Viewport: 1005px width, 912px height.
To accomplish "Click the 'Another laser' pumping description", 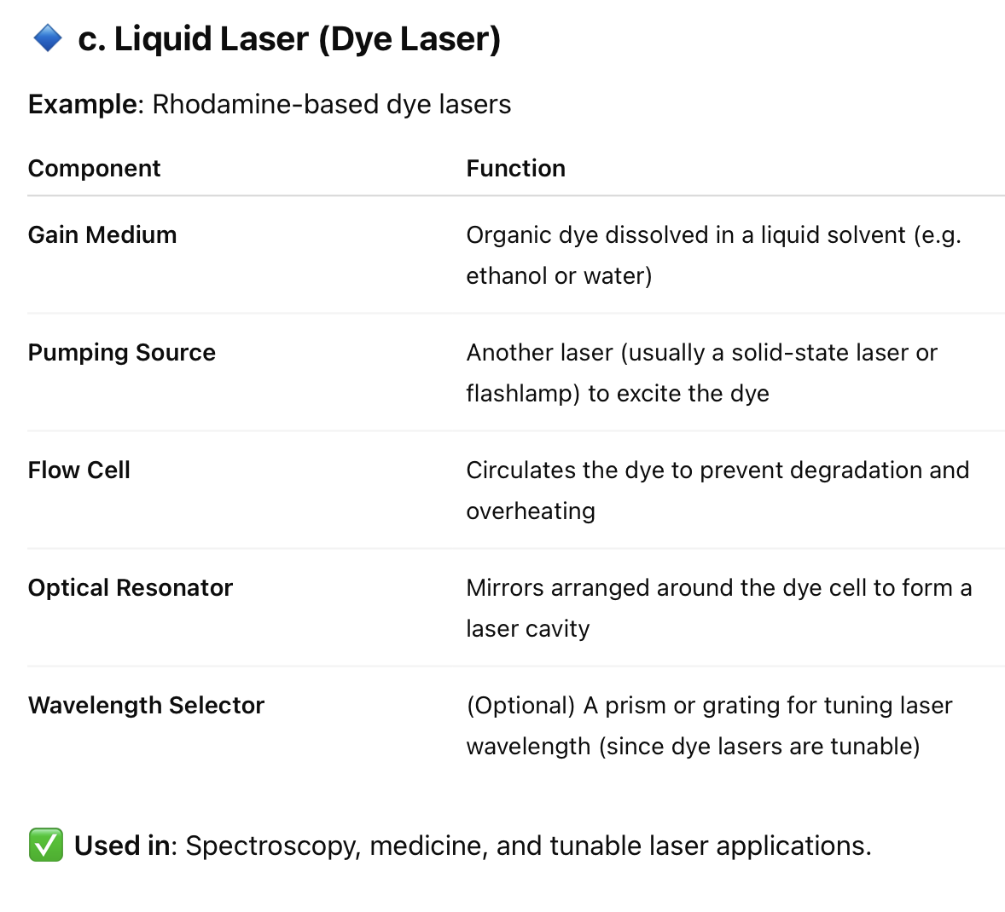I will (702, 372).
